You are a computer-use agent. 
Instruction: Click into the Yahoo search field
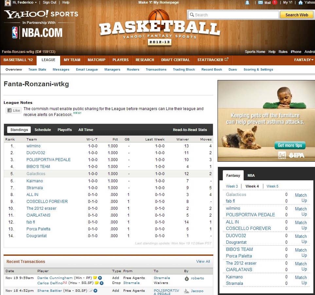[x=234, y=15]
